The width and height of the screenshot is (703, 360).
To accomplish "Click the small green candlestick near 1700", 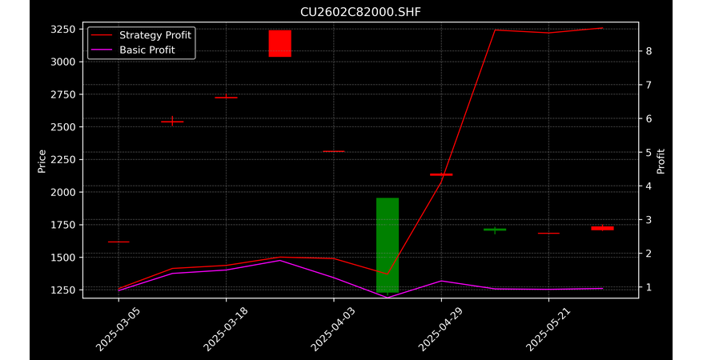I will [495, 230].
